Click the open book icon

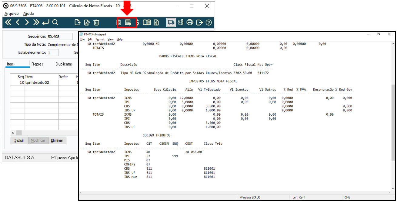tap(147, 22)
